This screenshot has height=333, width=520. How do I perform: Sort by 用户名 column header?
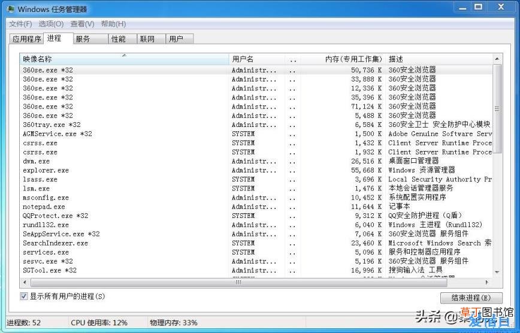pos(257,59)
